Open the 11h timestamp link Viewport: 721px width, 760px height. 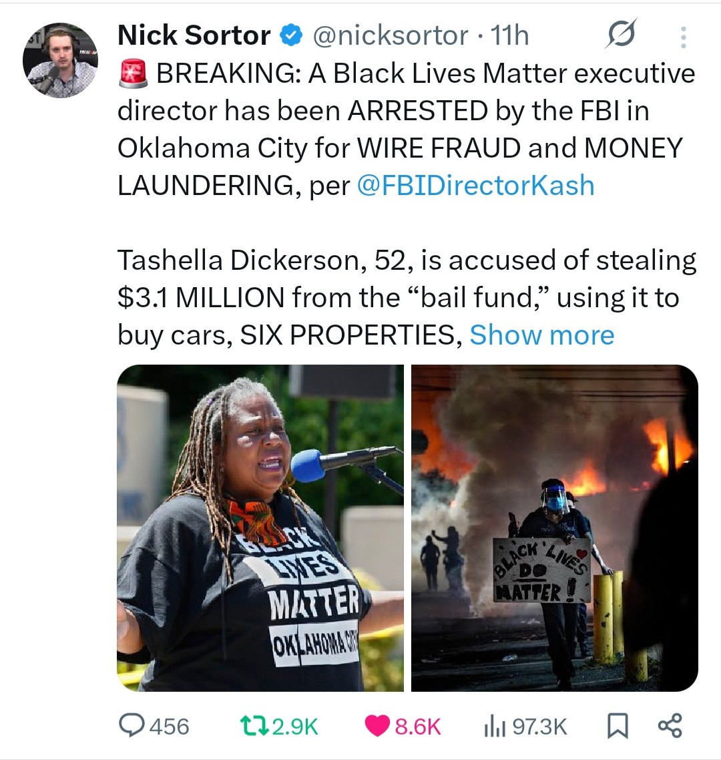click(509, 36)
